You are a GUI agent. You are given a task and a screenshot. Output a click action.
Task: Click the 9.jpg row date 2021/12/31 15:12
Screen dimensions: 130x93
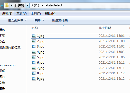tap(112, 79)
